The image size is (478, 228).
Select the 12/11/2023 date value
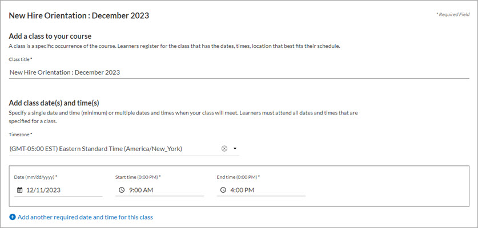43,190
